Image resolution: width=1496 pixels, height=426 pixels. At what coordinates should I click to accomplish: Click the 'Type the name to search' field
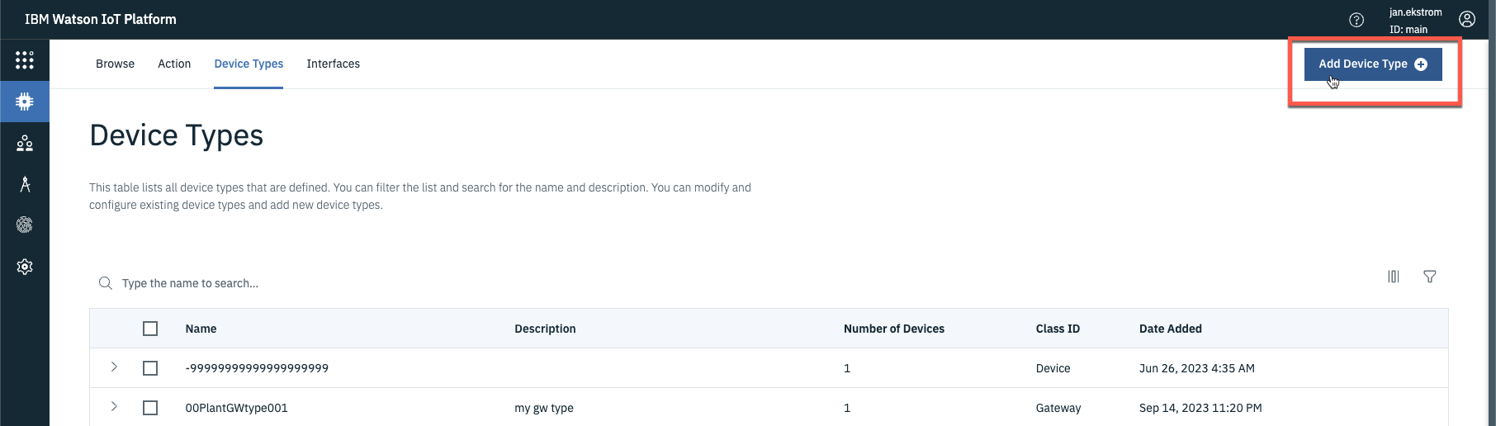pyautogui.click(x=190, y=283)
